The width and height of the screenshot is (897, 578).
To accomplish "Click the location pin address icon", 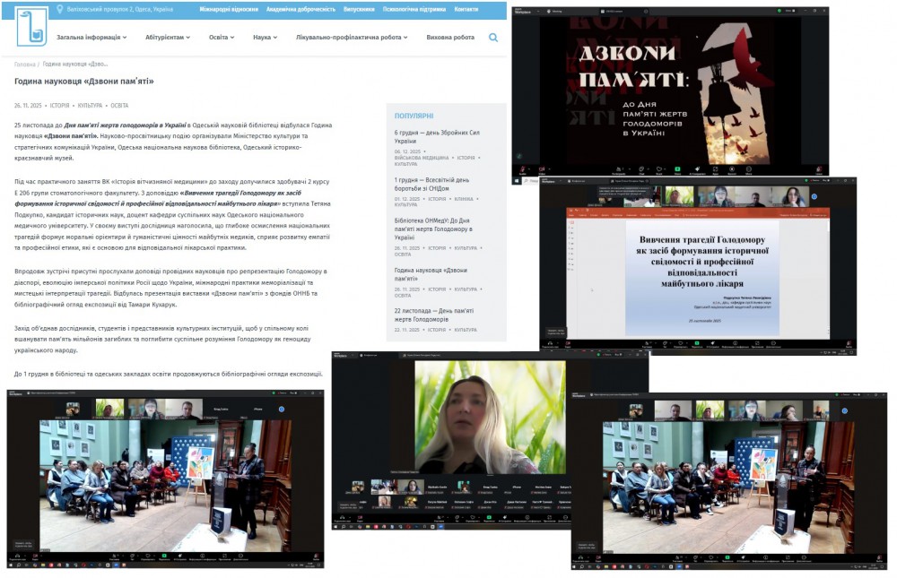I will [59, 9].
